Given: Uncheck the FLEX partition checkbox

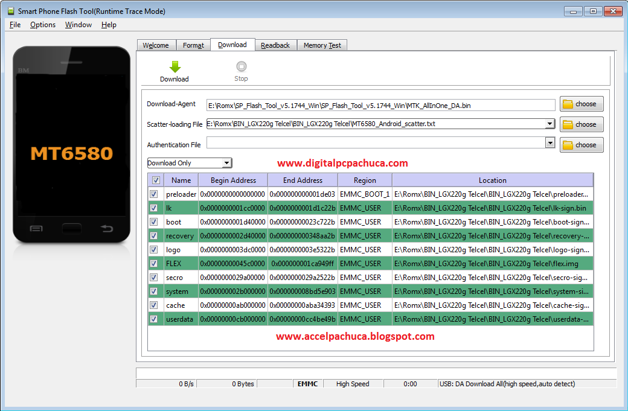Looking at the screenshot, I should click(x=154, y=263).
